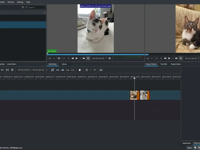Play the clip in Clip Monitor

(76, 58)
